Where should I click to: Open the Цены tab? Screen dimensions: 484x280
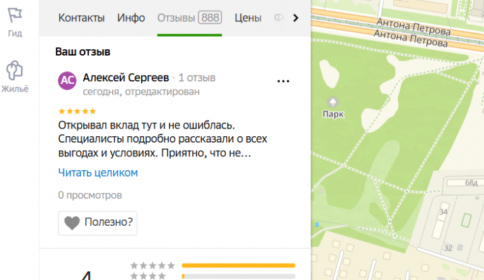coord(248,18)
